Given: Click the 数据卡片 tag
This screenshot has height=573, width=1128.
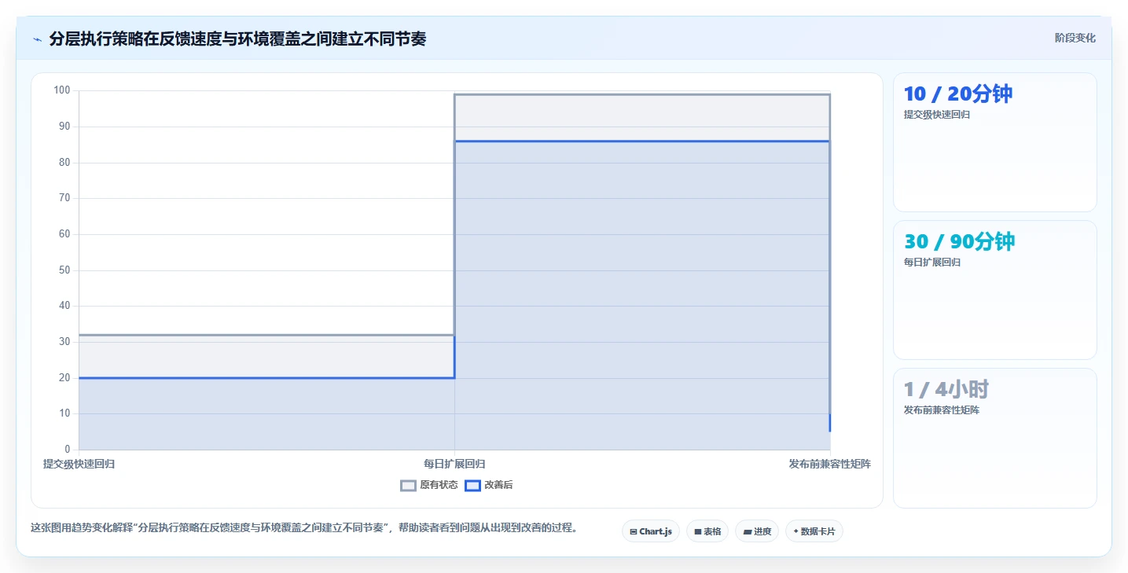Looking at the screenshot, I should point(814,531).
